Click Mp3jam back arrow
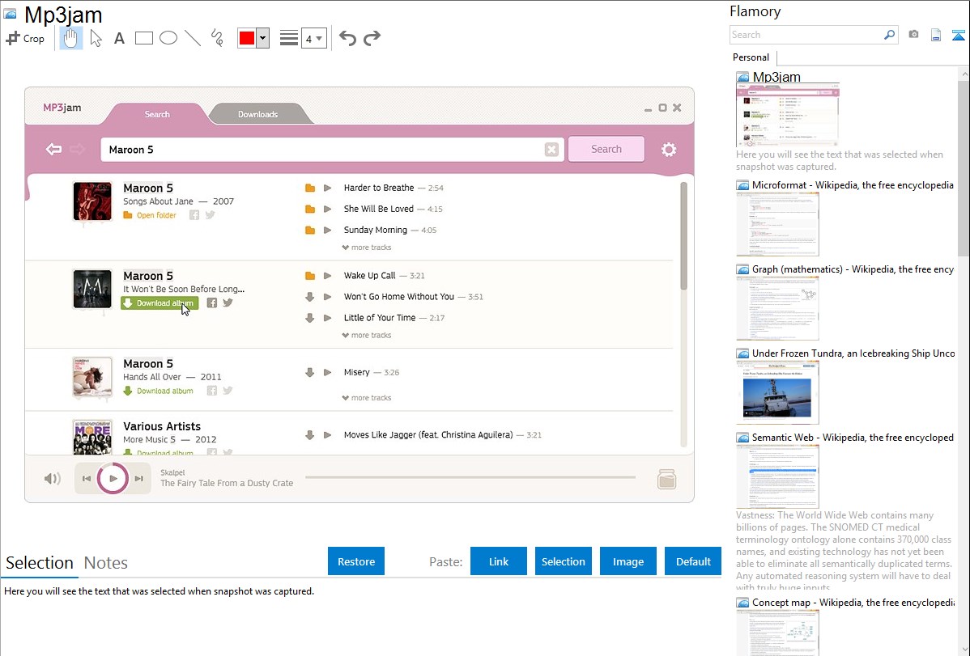This screenshot has height=656, width=970. [x=53, y=149]
